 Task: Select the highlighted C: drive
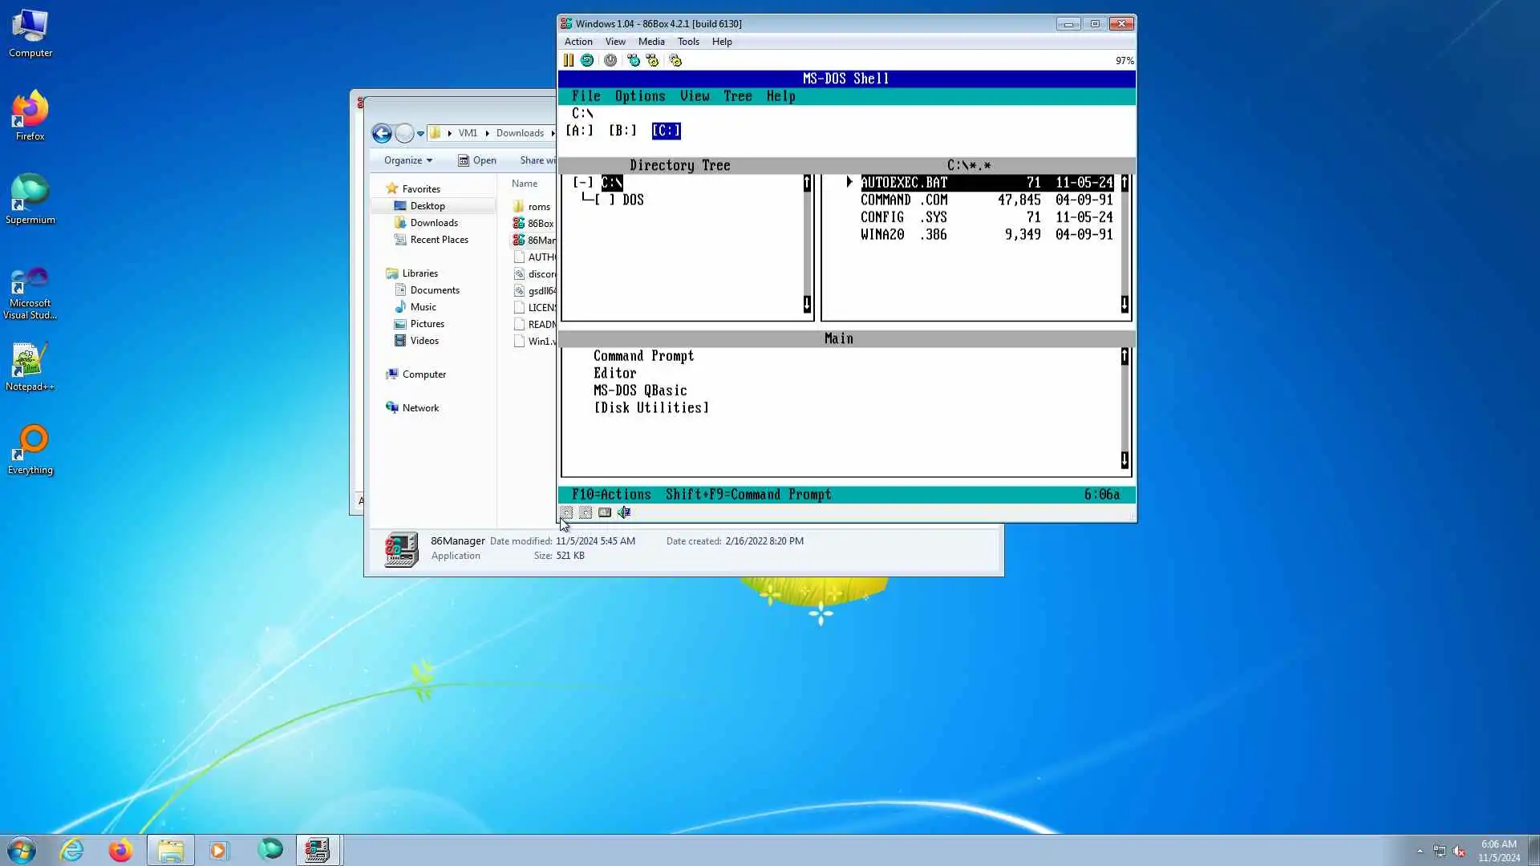pyautogui.click(x=666, y=130)
